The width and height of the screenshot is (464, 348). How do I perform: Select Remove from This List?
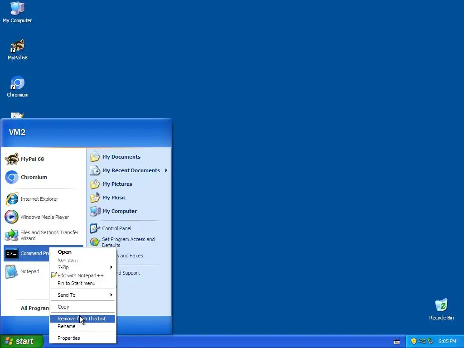click(82, 319)
